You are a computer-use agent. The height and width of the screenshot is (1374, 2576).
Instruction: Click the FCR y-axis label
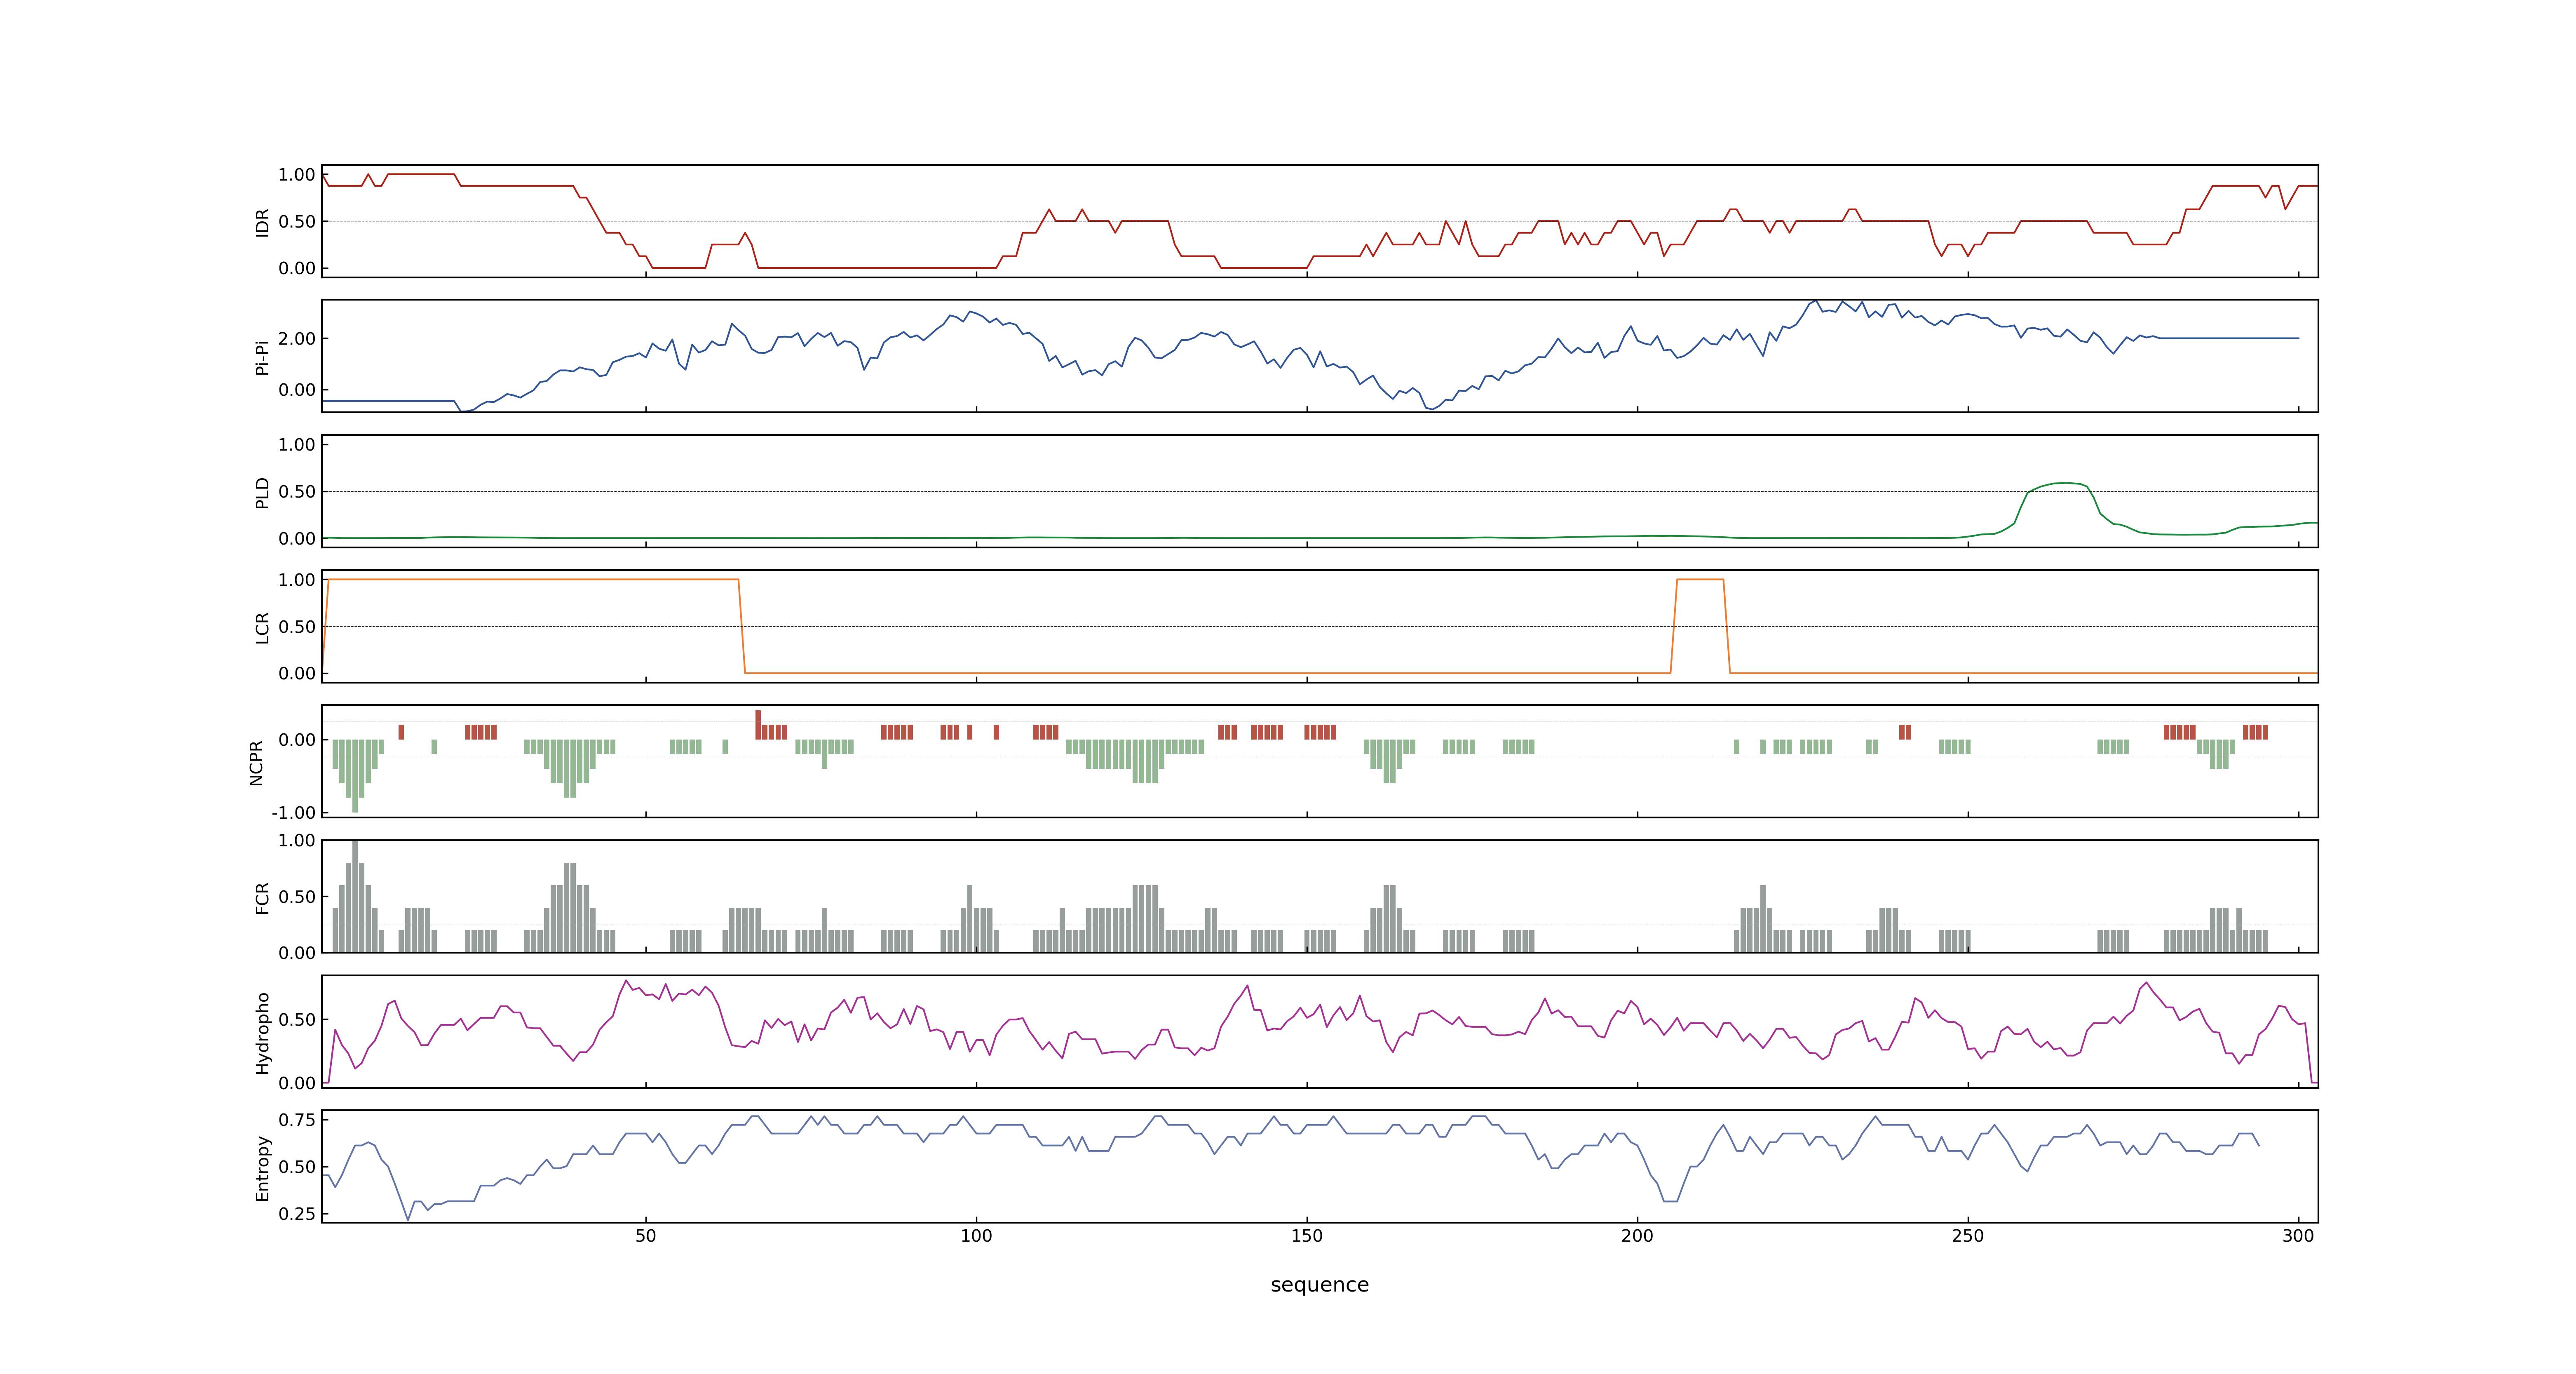pyautogui.click(x=262, y=897)
